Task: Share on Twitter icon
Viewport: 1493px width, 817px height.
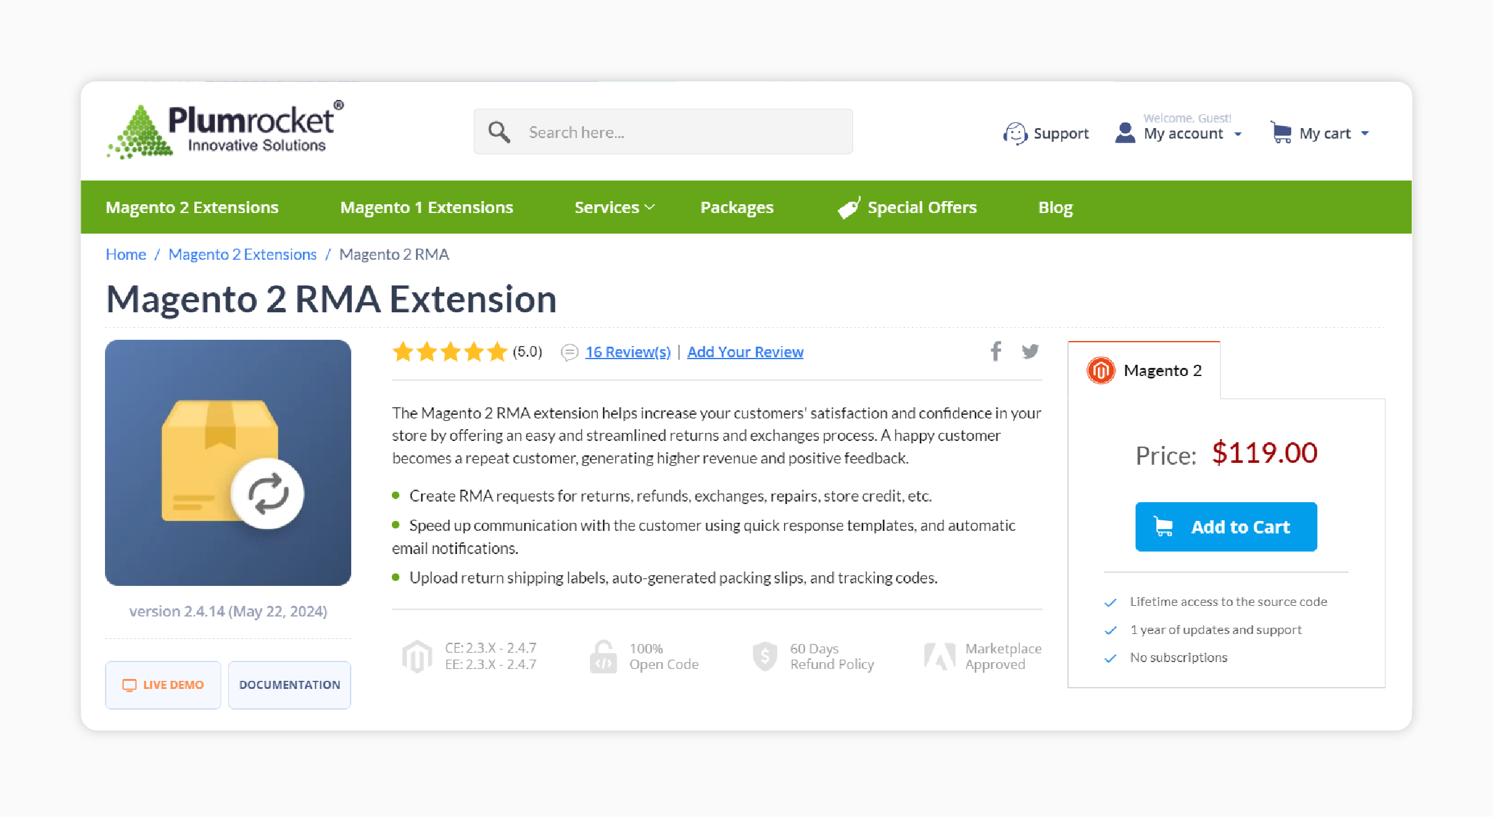Action: tap(1031, 351)
